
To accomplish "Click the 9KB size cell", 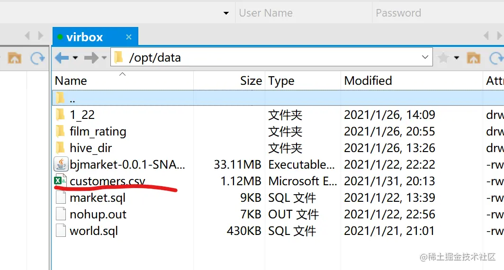I will pos(251,198).
